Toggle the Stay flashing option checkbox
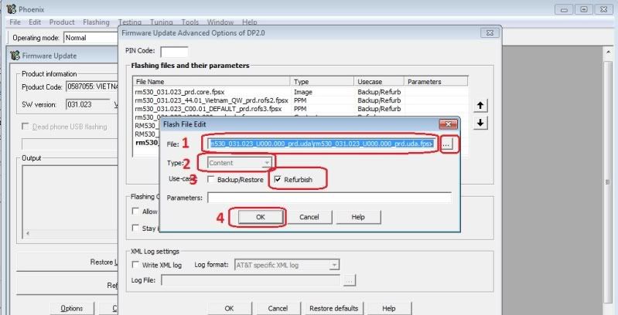 [x=135, y=228]
